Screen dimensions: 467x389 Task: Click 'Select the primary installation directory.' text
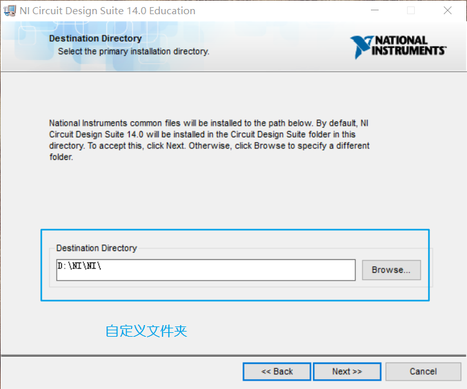(x=134, y=51)
